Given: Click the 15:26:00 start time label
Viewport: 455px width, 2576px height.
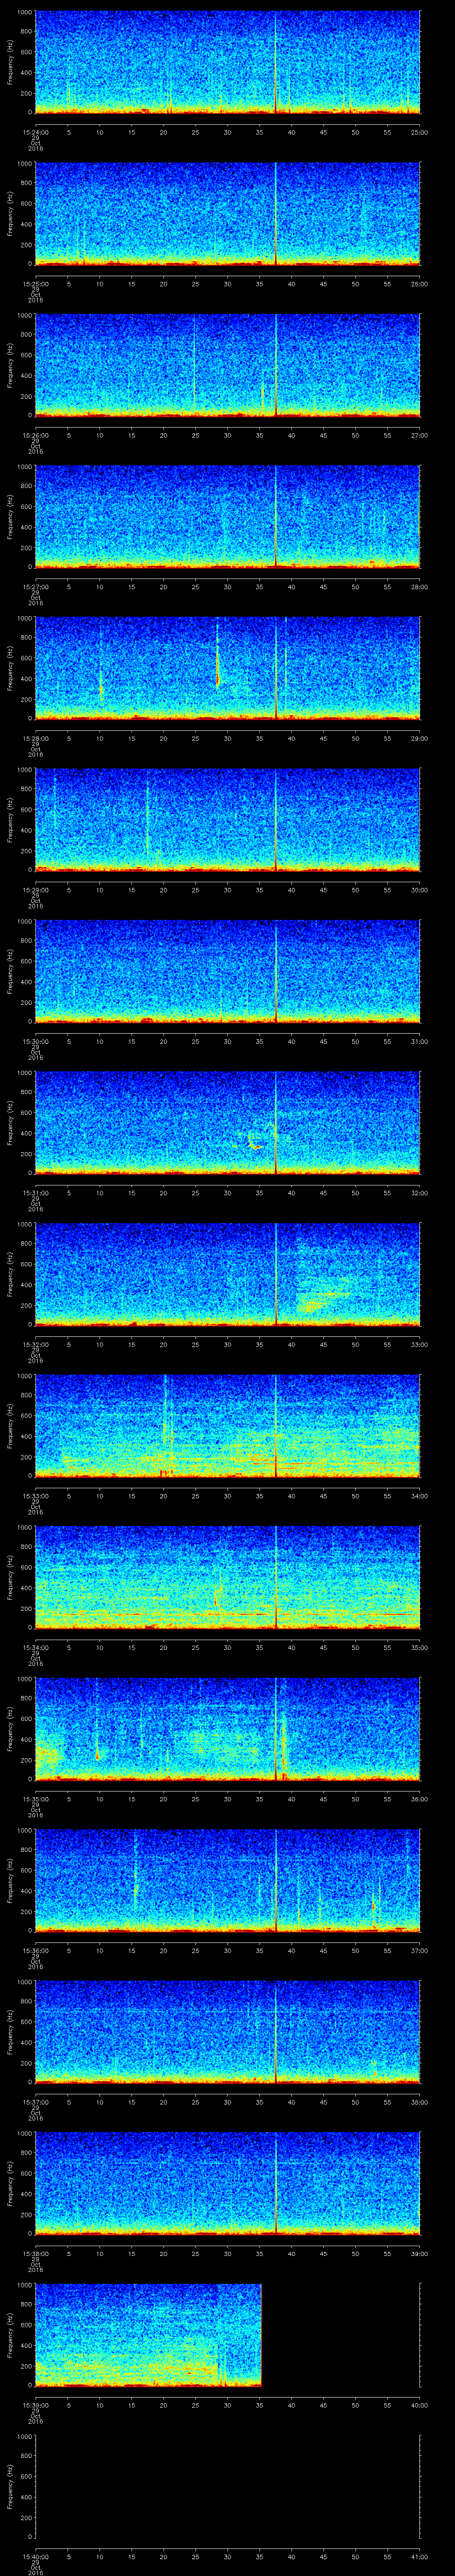Looking at the screenshot, I should (x=35, y=435).
